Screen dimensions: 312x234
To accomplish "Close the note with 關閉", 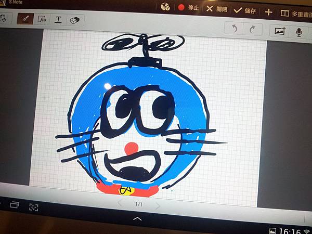I will (217, 9).
